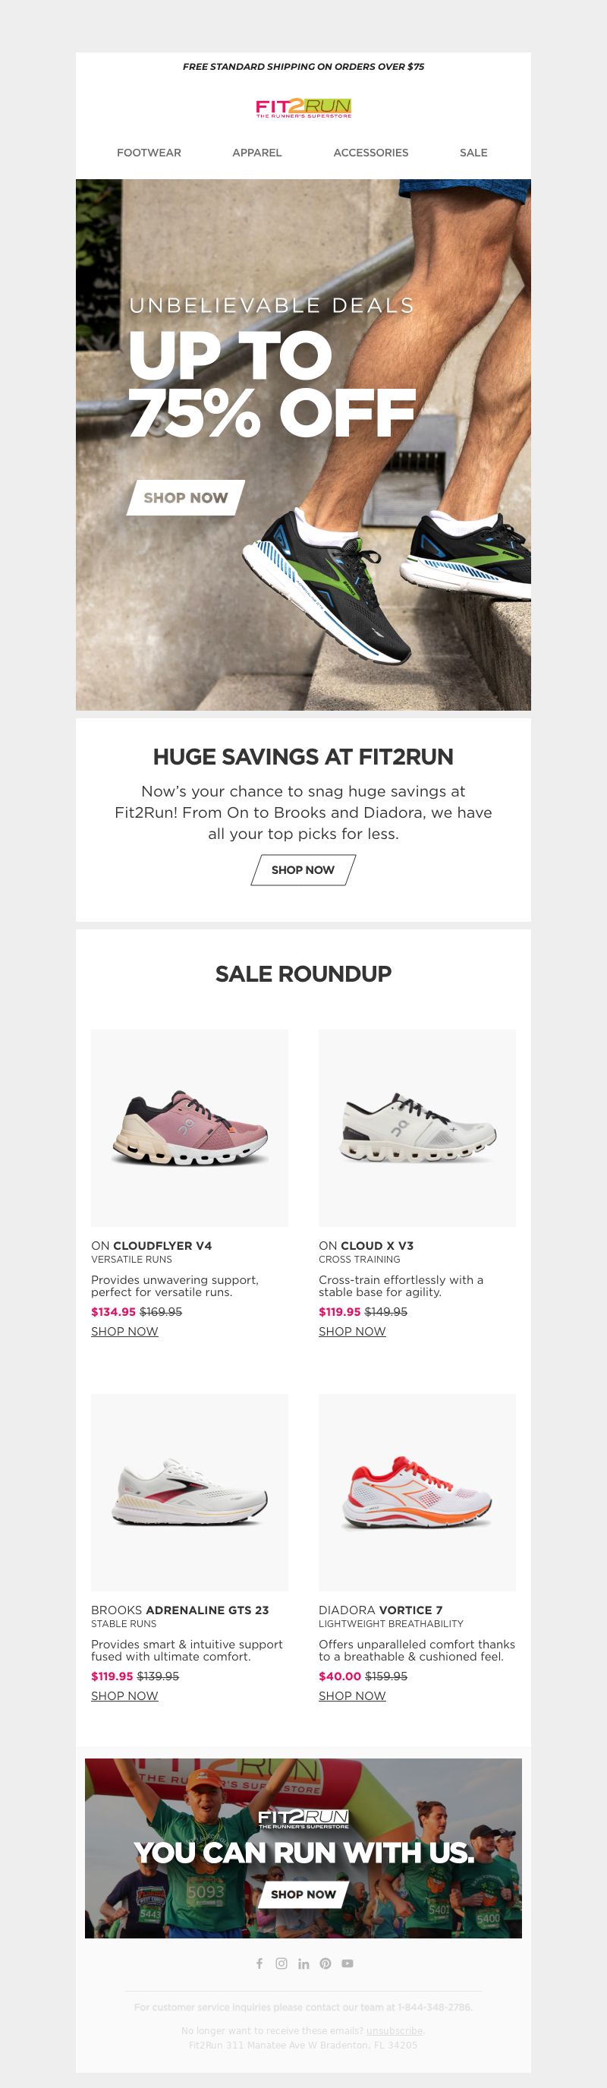Open the Footwear menu link
Image resolution: width=607 pixels, height=2088 pixels.
[x=149, y=153]
